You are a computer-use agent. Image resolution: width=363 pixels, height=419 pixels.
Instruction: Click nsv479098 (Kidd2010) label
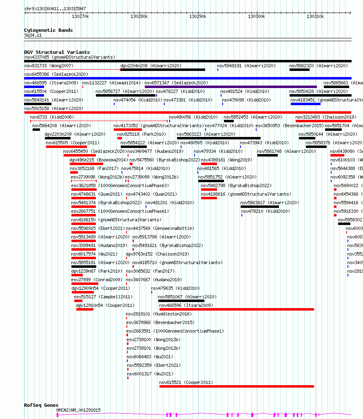click(246, 100)
